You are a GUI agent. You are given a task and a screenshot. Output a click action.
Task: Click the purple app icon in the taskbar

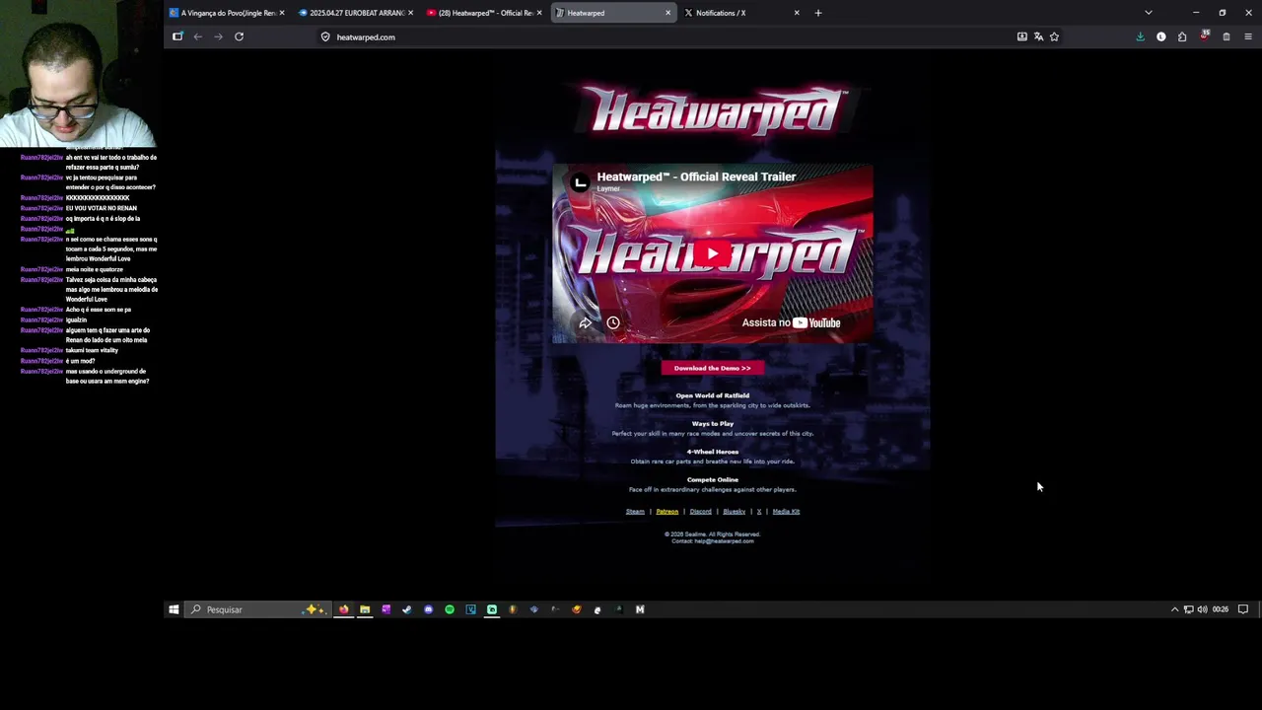(x=386, y=609)
